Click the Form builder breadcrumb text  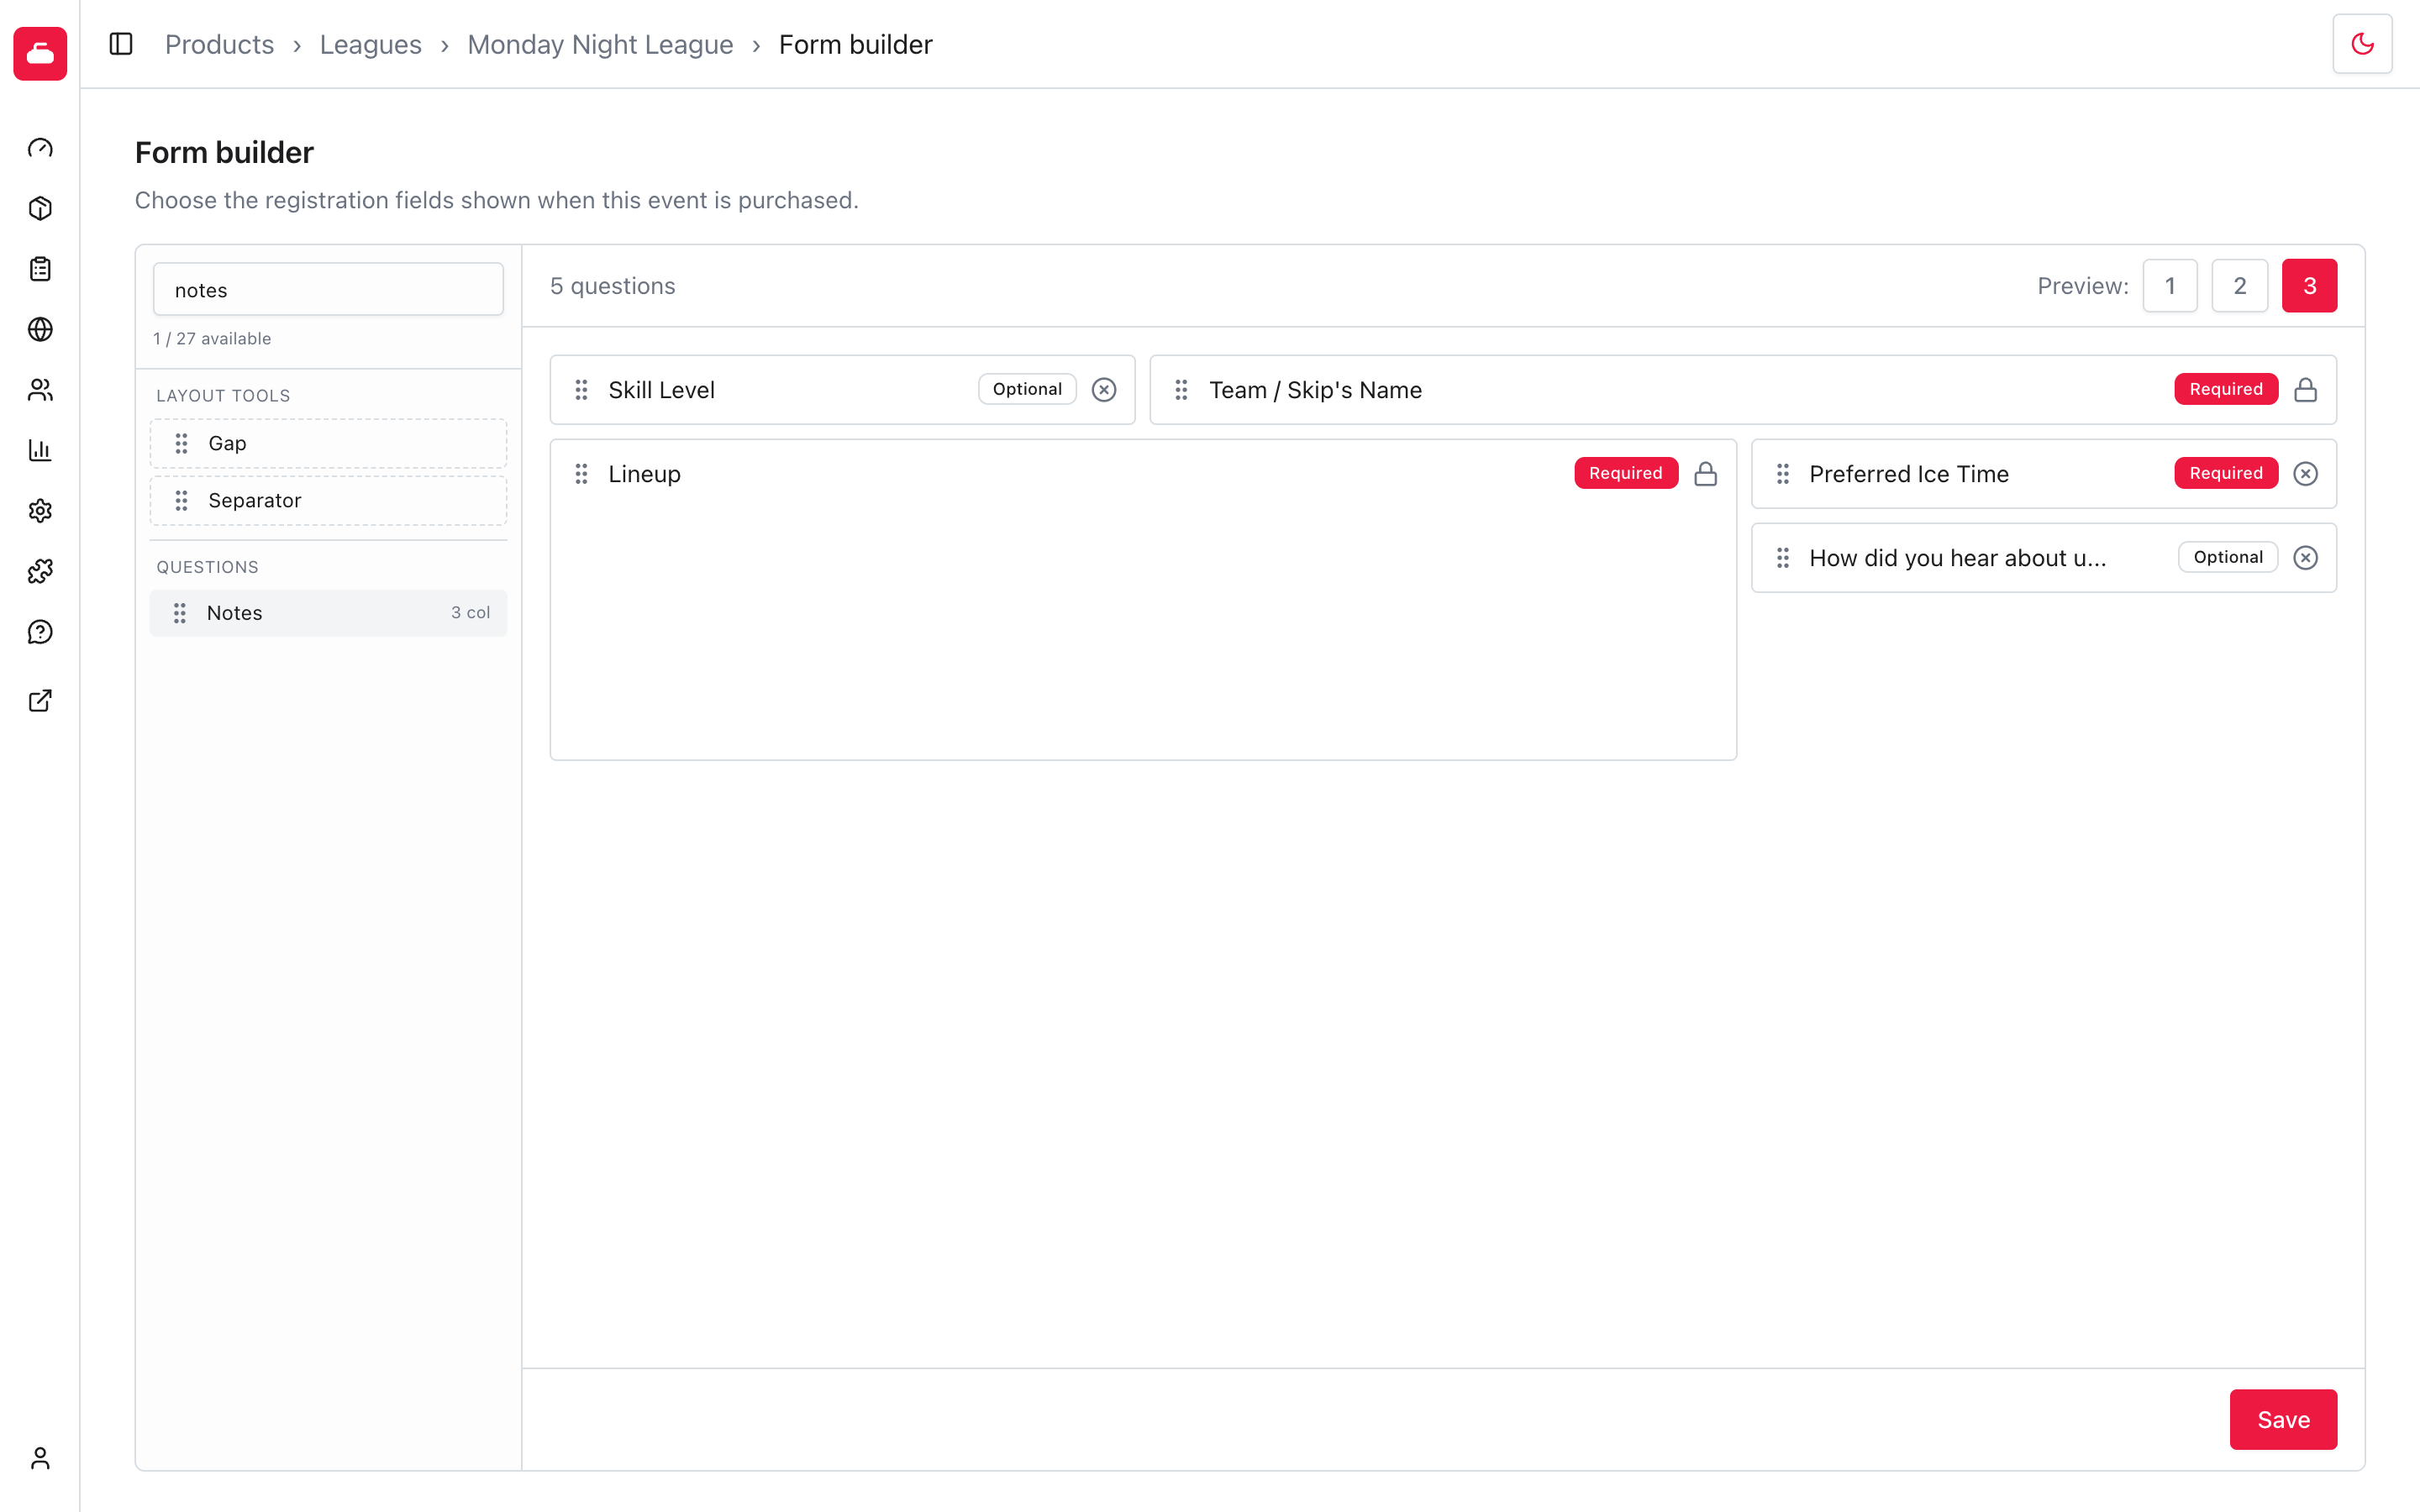click(x=855, y=45)
